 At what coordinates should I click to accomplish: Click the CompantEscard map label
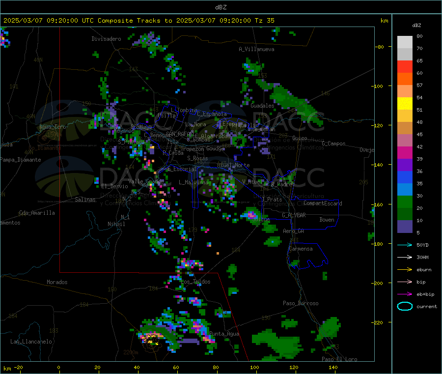323,203
